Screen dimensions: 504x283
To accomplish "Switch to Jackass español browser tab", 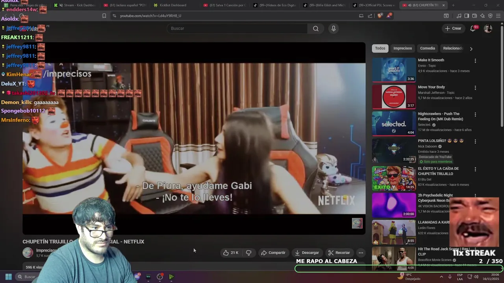I will [126, 5].
